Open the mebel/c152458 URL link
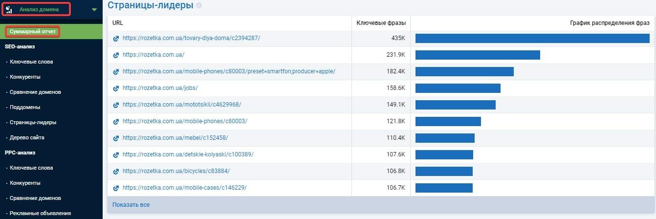The width and height of the screenshot is (656, 219). point(175,138)
